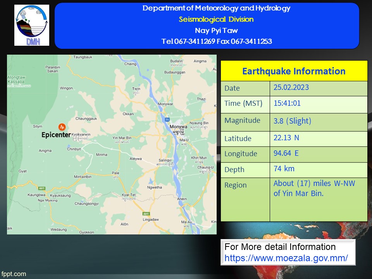
Task: Click the Salingyi label on the map
Action: pyautogui.click(x=165, y=160)
